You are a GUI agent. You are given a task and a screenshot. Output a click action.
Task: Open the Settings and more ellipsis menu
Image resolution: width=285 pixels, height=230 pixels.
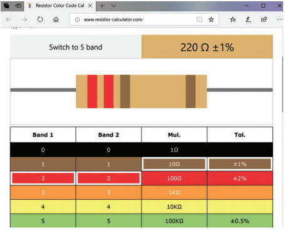pyautogui.click(x=280, y=19)
